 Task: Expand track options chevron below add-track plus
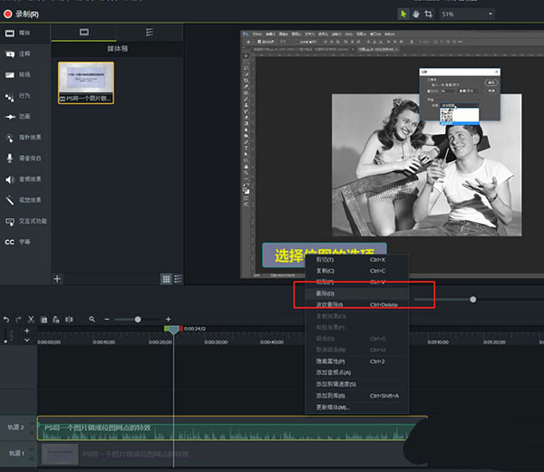tap(27, 341)
